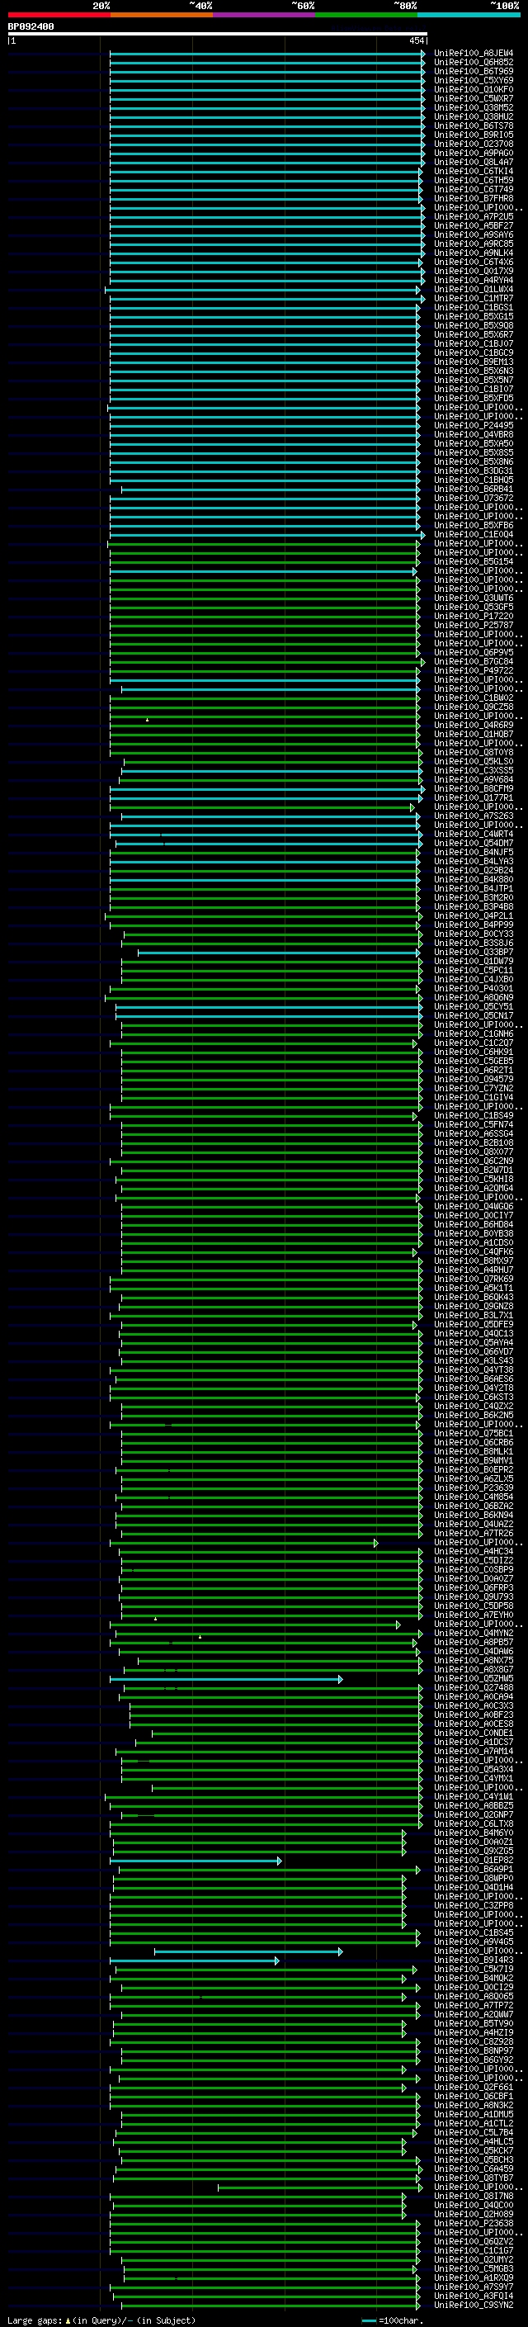
Task: Click the short cyan bar for UniRef100_Q5ZHW5
Action: 227,1678
